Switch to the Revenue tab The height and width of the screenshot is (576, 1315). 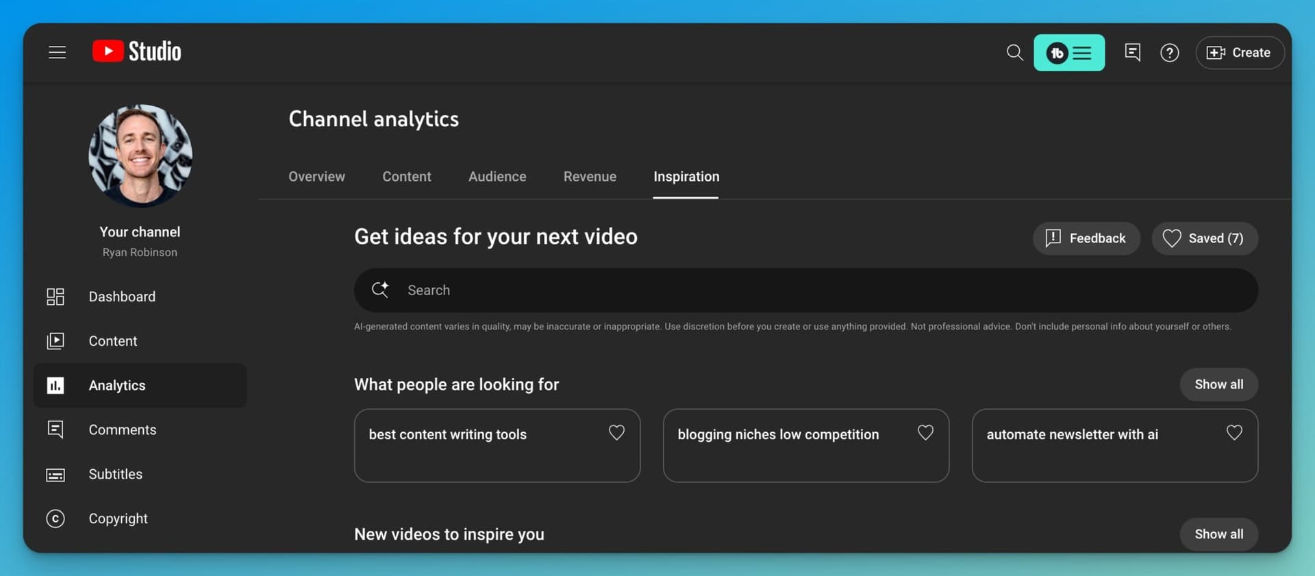(590, 177)
